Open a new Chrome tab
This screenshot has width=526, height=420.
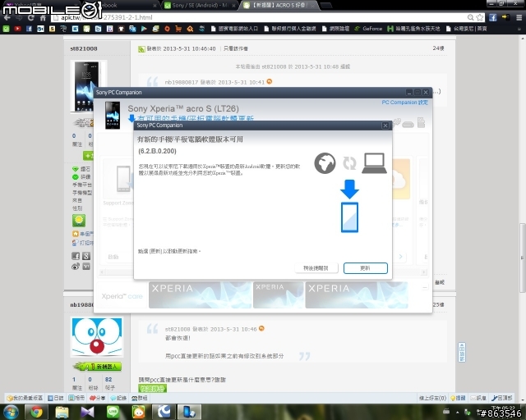click(x=325, y=6)
